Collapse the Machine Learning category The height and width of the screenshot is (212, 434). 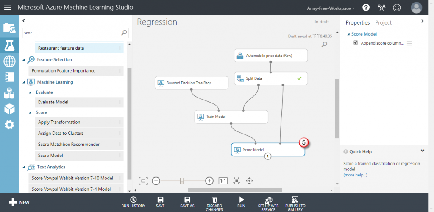pyautogui.click(x=24, y=82)
